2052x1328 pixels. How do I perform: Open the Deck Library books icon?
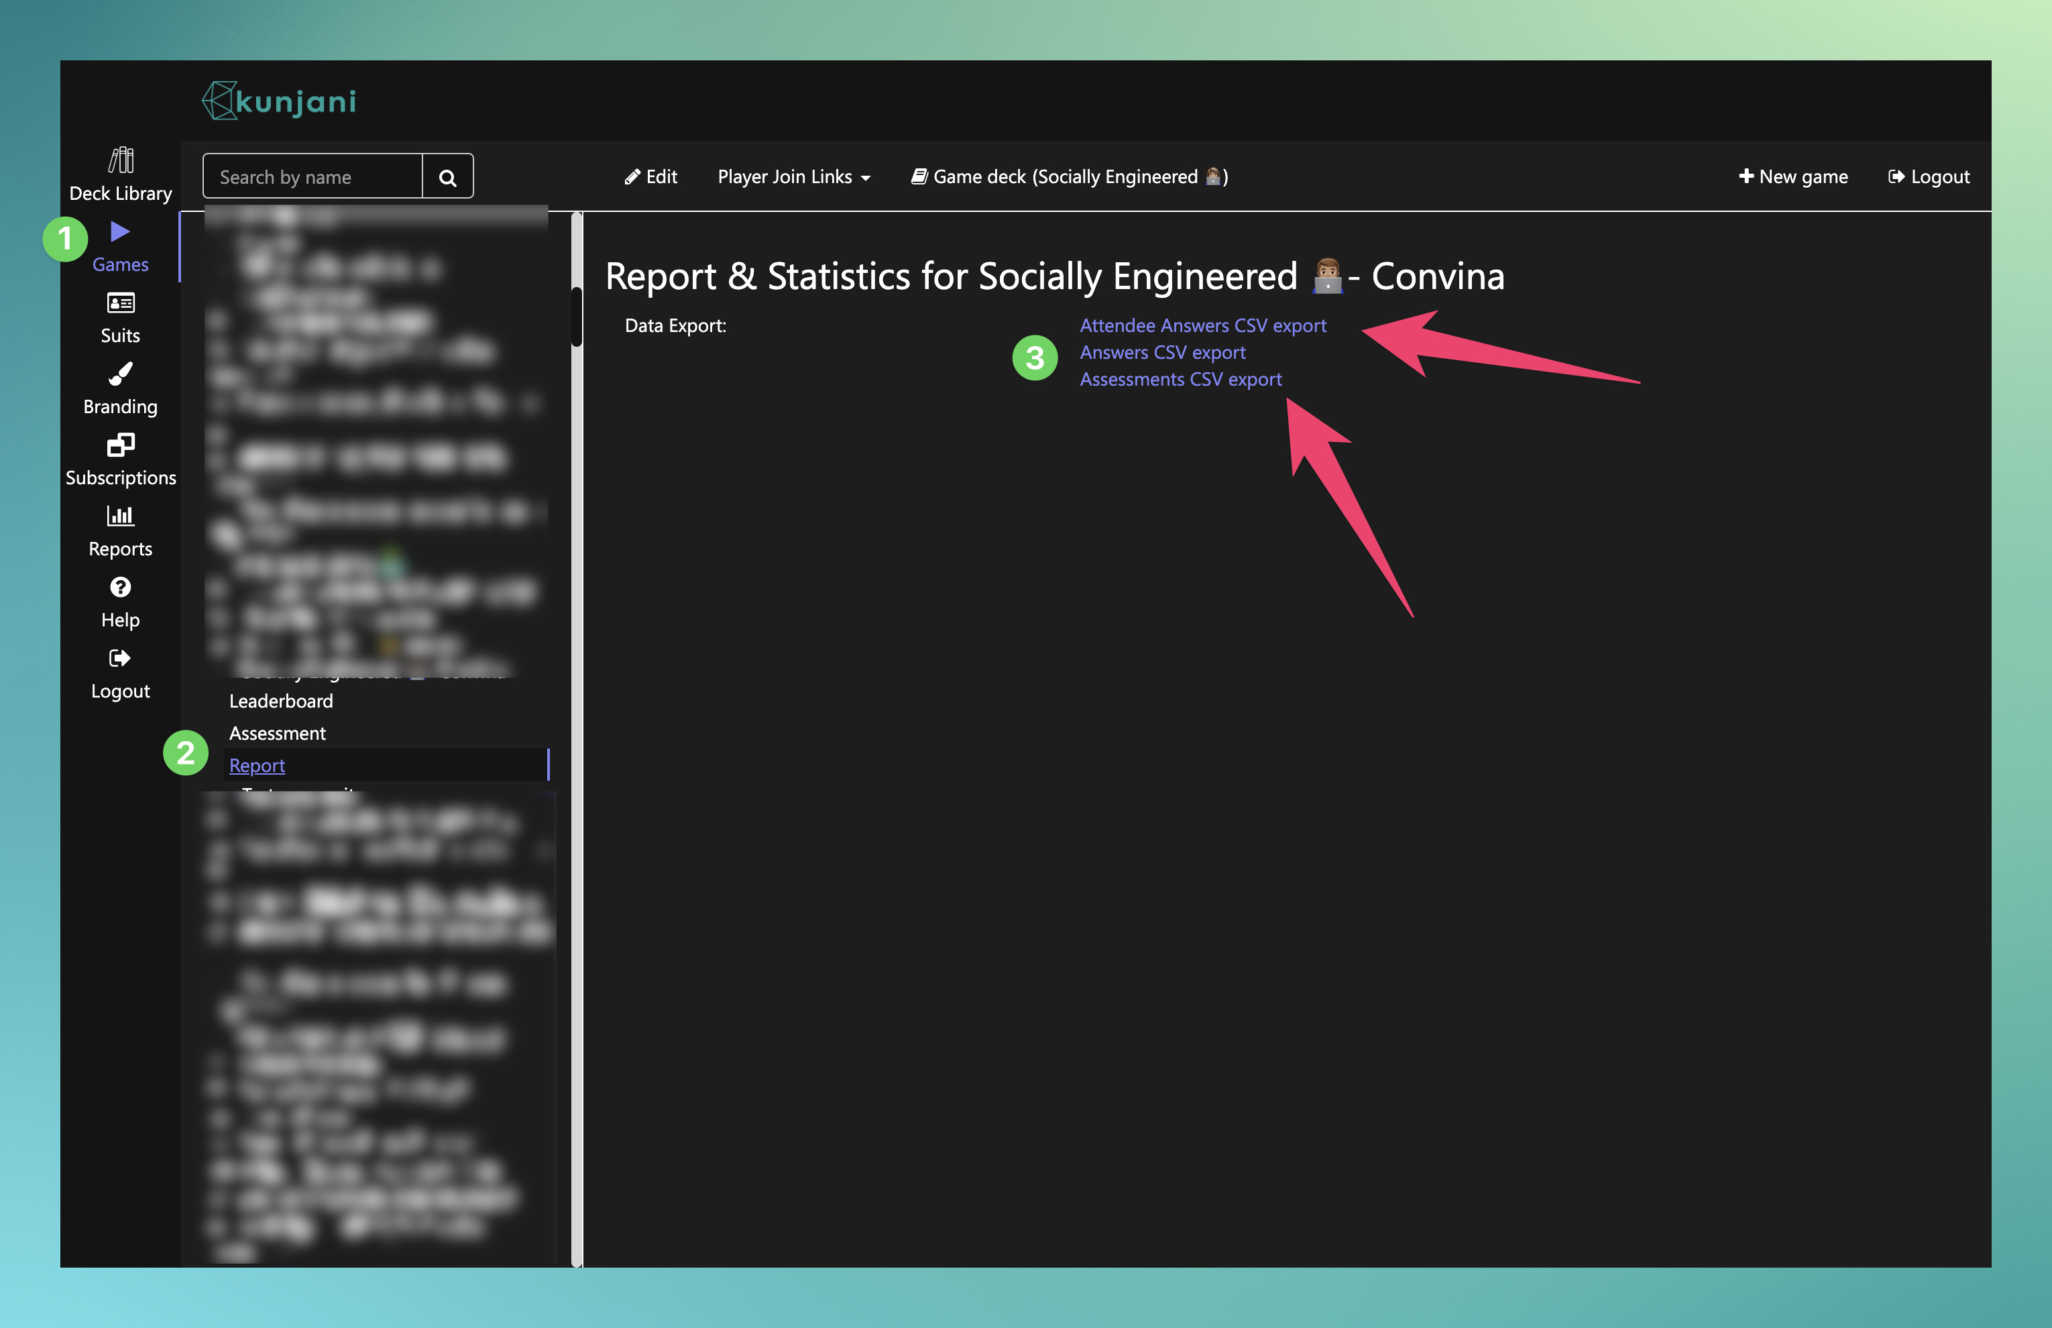tap(121, 160)
